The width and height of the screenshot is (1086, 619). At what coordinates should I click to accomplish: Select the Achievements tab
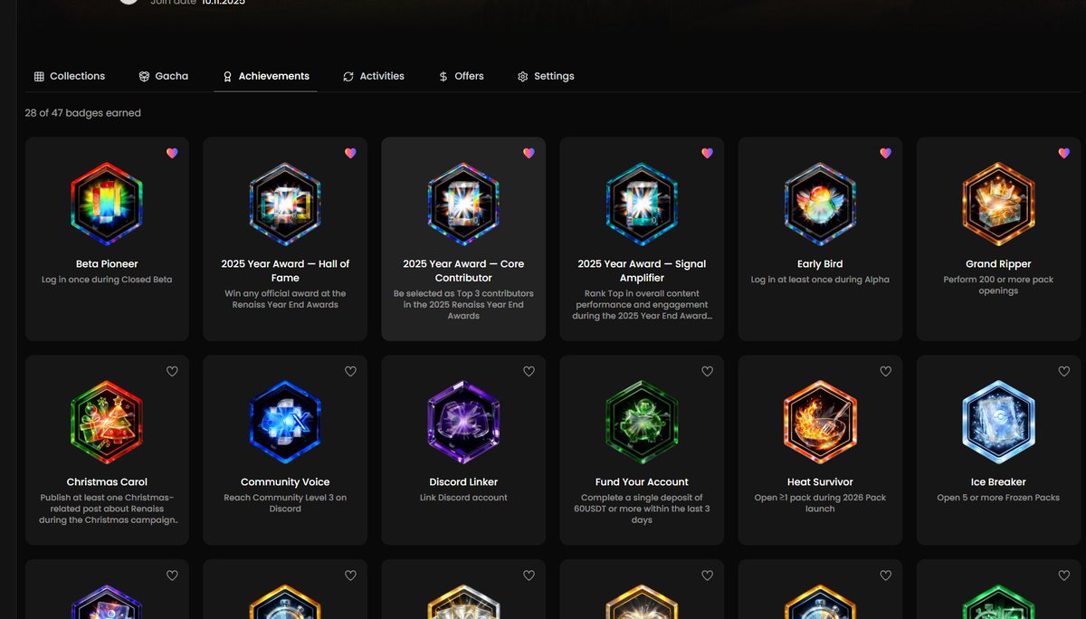click(266, 76)
